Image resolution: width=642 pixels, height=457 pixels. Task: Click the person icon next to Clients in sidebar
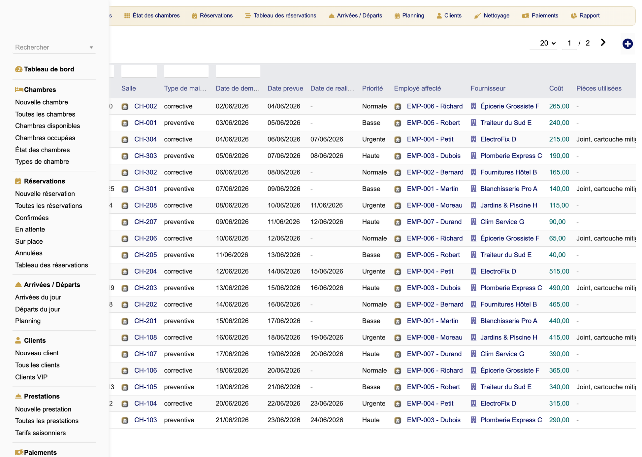coord(18,340)
